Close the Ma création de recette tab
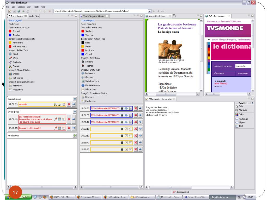The height and width of the screenshot is (200, 267). (174, 99)
